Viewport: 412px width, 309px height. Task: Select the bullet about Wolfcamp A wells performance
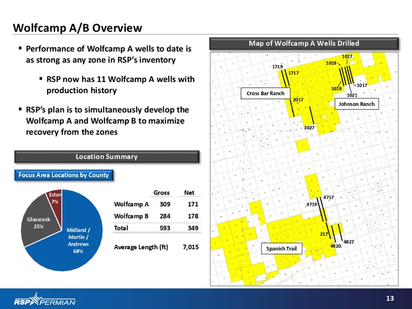109,55
